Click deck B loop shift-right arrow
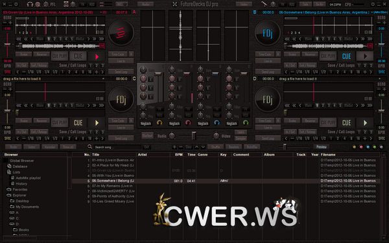Viewport: 389px width, 243px height. (x=371, y=72)
